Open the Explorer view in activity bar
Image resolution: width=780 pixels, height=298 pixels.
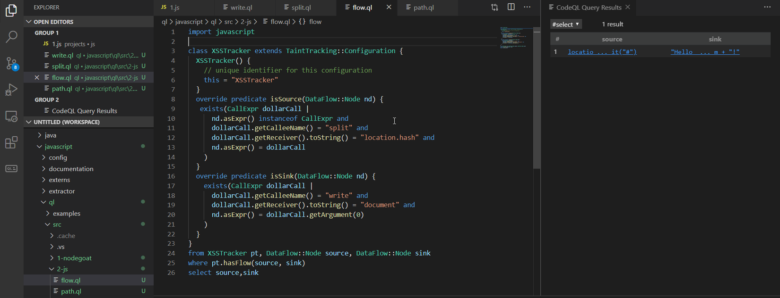click(x=11, y=10)
